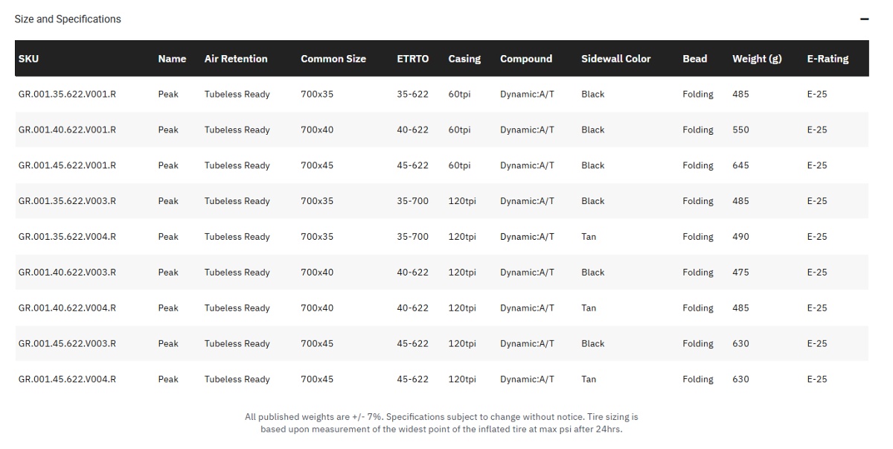Click the ETRTO column header
Viewport: 893px width, 449px height.
(413, 59)
